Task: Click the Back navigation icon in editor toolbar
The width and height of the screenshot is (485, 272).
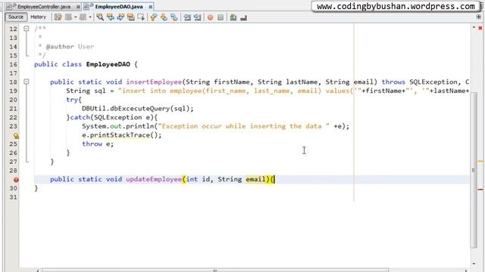Action: tap(68, 17)
